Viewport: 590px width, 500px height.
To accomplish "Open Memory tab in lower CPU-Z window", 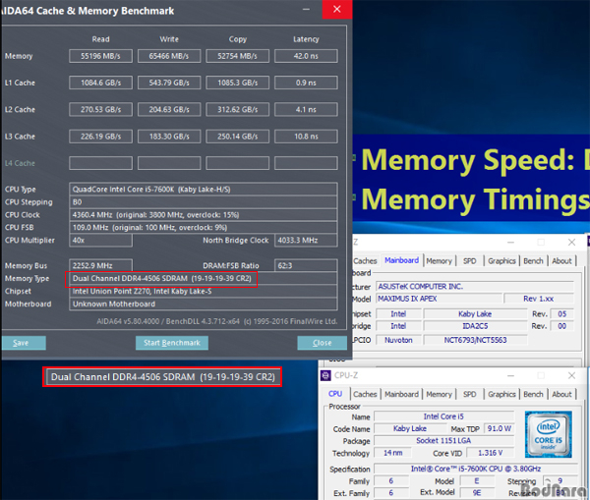I will pos(439,394).
